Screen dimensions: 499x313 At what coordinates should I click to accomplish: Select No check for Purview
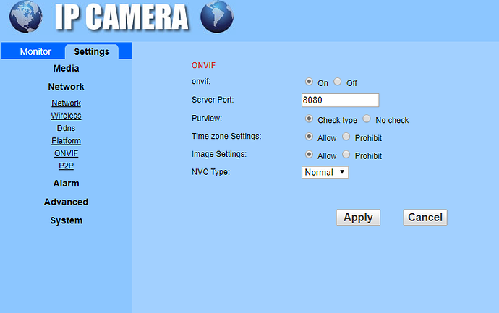pos(367,119)
